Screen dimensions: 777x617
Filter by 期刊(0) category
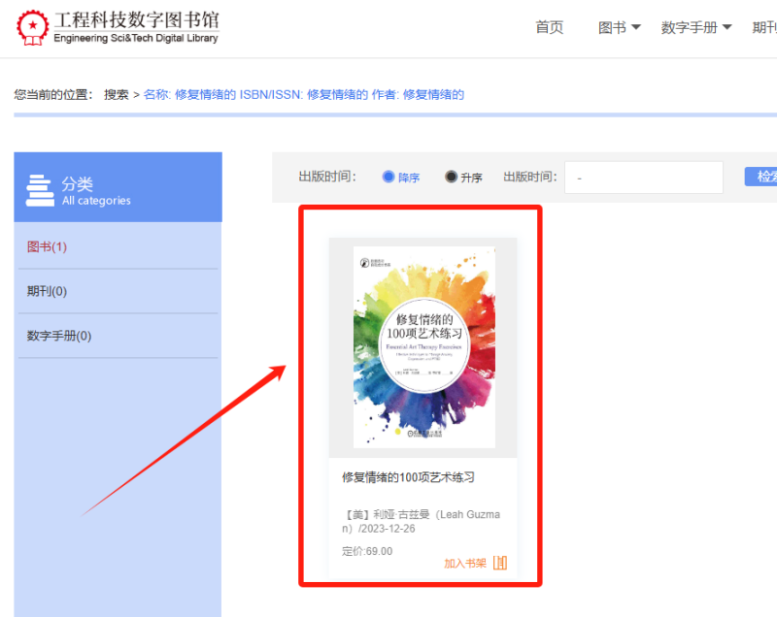click(x=47, y=291)
